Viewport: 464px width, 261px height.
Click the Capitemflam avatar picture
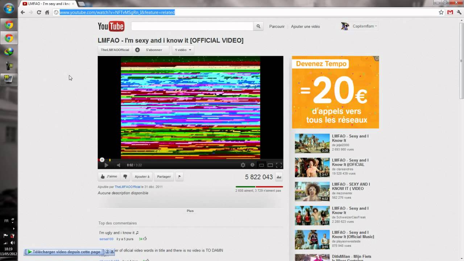click(345, 26)
